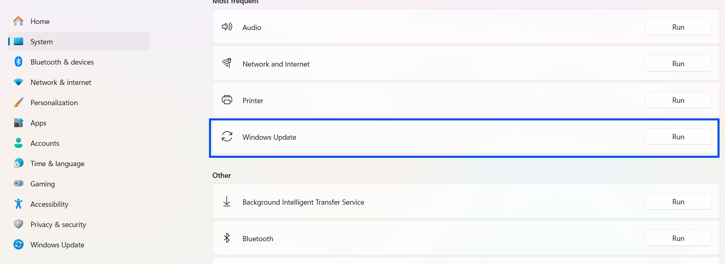Screen dimensions: 725x264
Task: Click the Privacy & security shield icon
Action: pyautogui.click(x=18, y=224)
